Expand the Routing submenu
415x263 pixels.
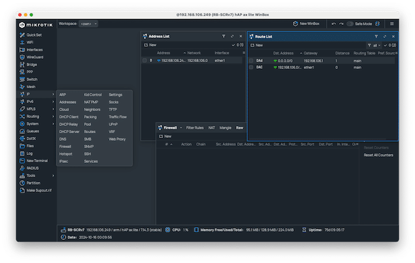pos(53,116)
